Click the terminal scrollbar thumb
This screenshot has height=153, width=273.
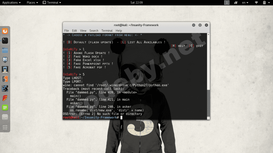pyautogui.click(x=208, y=103)
